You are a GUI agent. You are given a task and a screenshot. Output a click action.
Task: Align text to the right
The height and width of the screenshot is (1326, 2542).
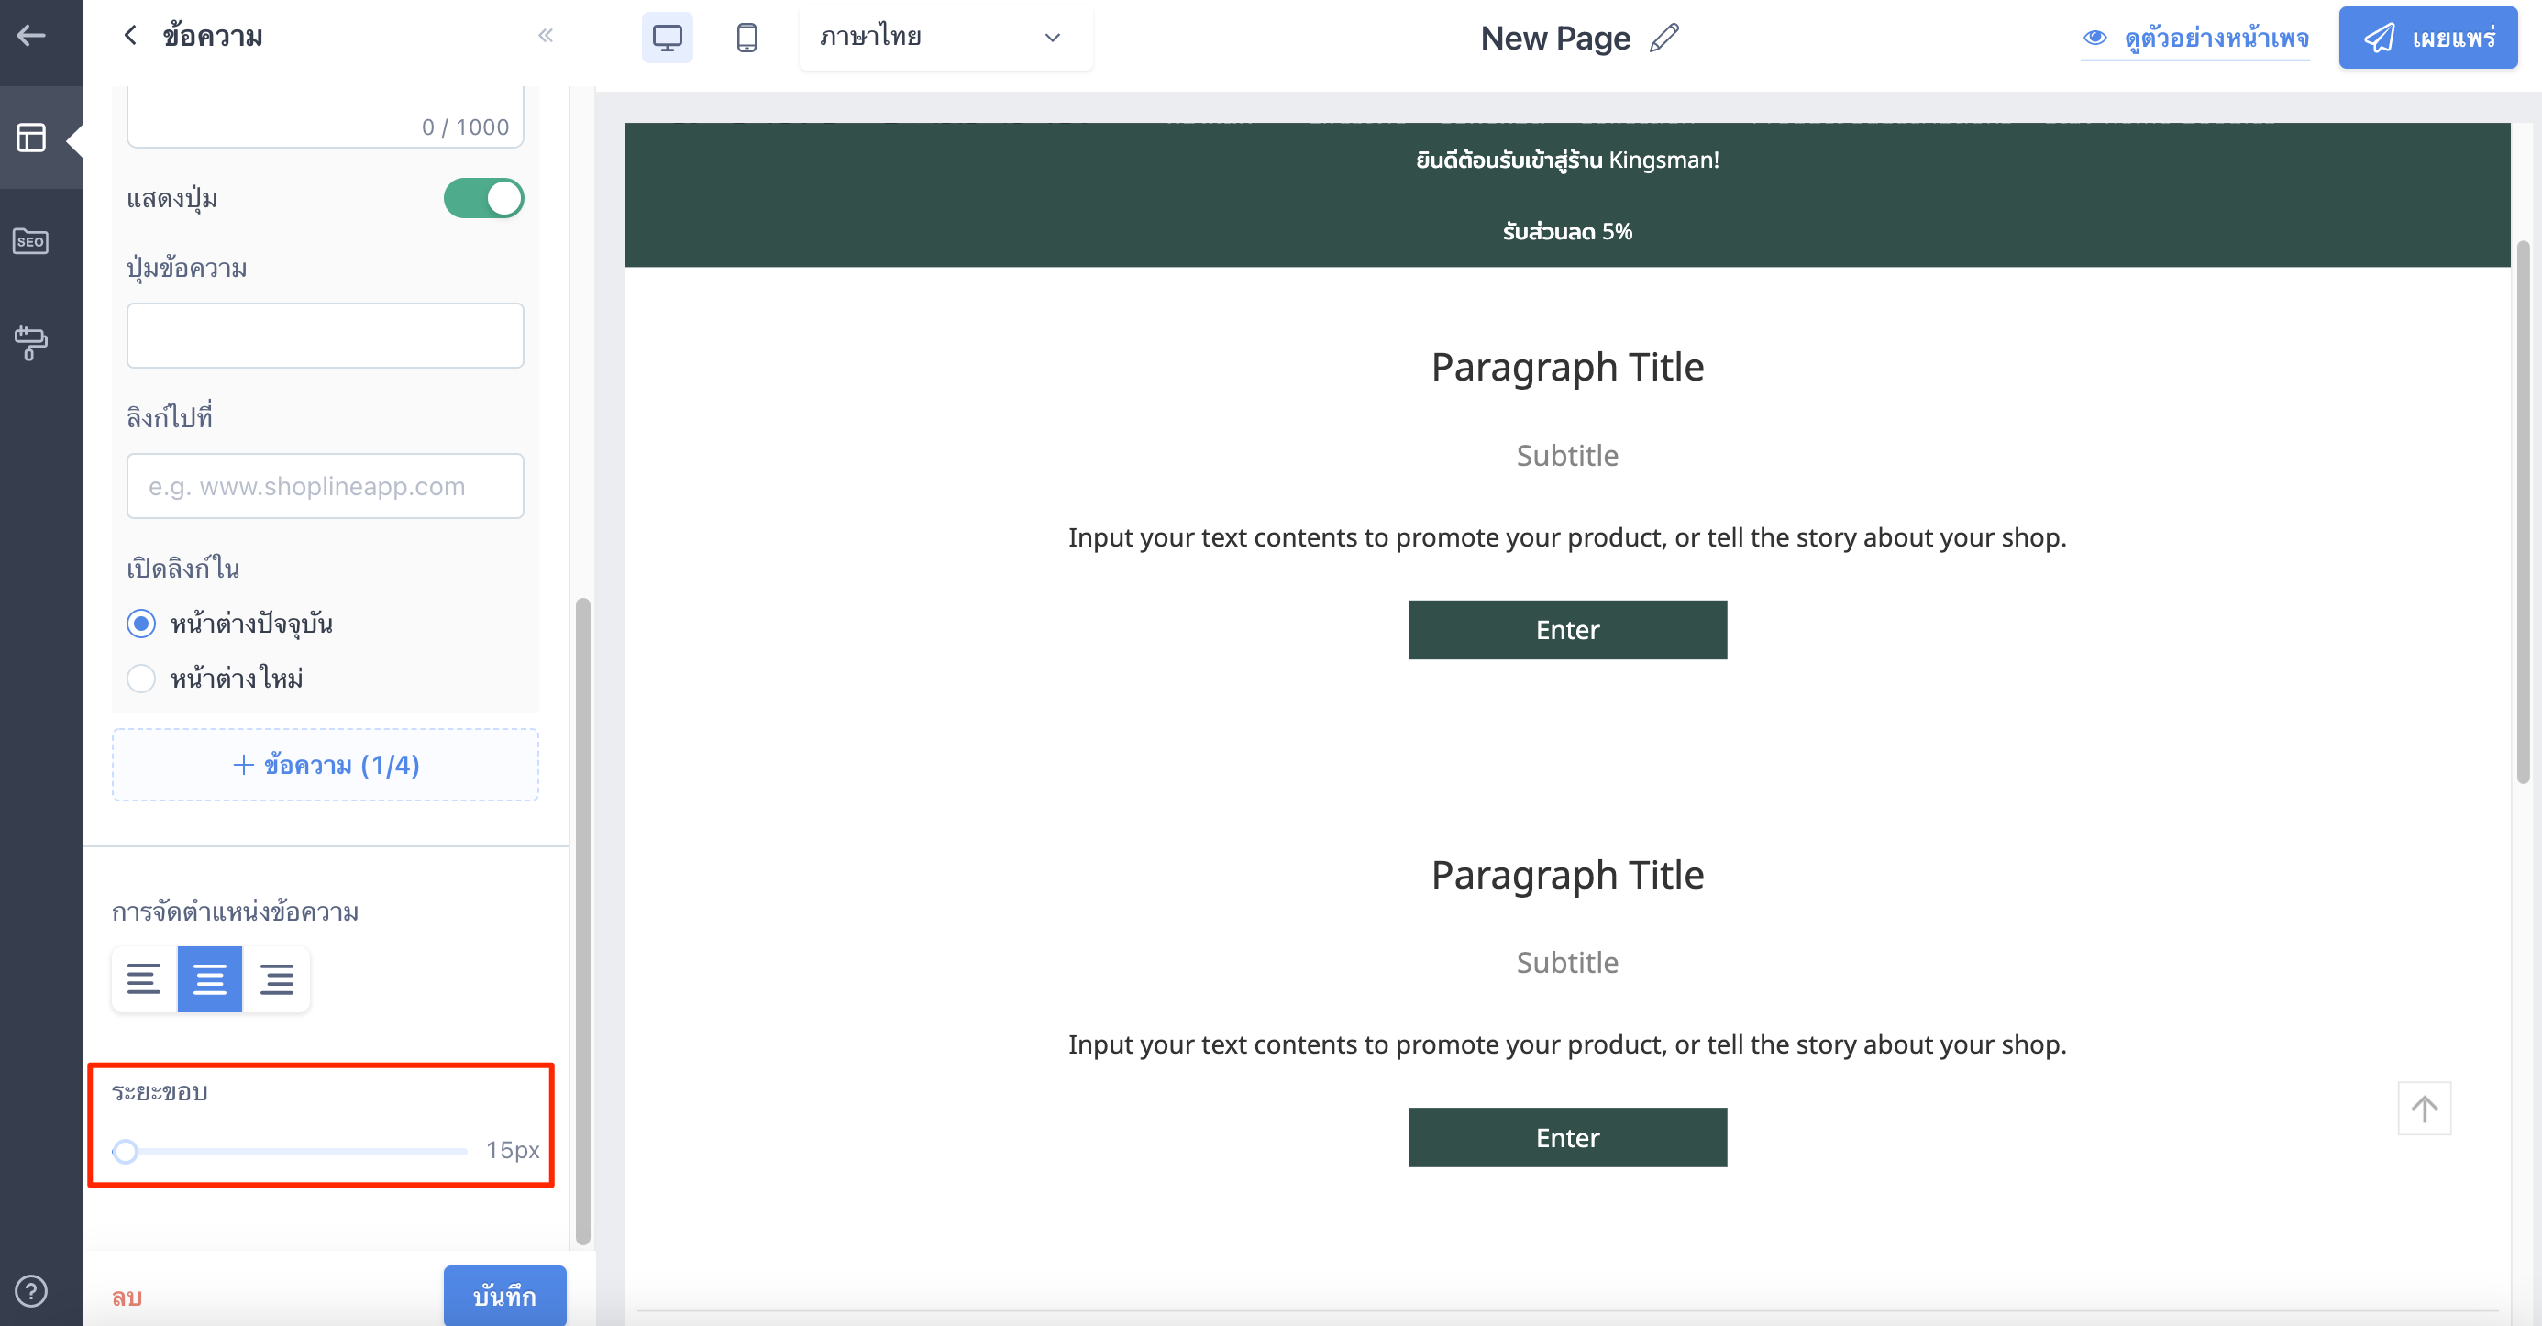[276, 978]
